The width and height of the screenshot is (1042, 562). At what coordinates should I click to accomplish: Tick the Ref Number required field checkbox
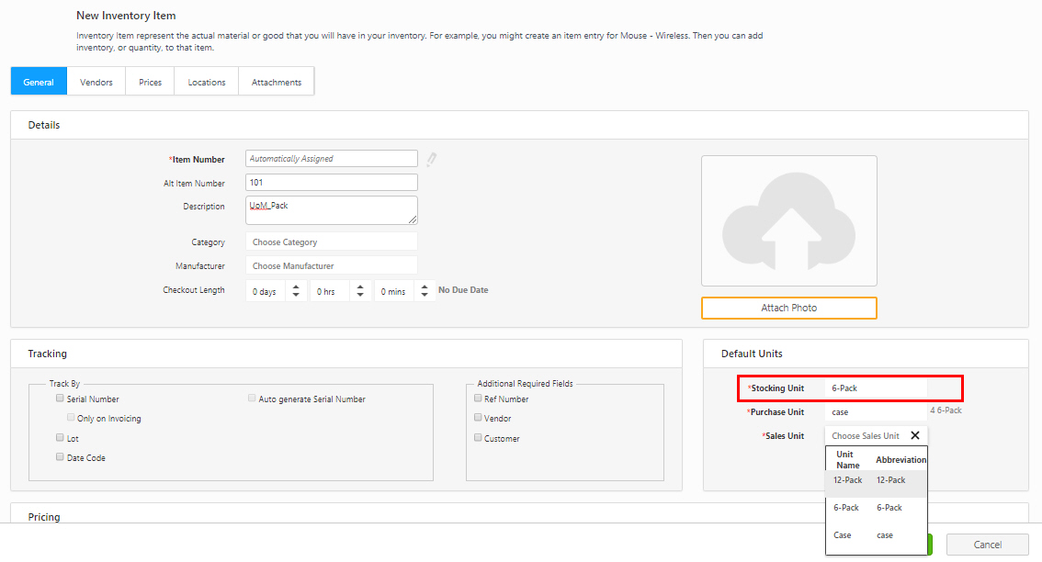click(x=478, y=399)
